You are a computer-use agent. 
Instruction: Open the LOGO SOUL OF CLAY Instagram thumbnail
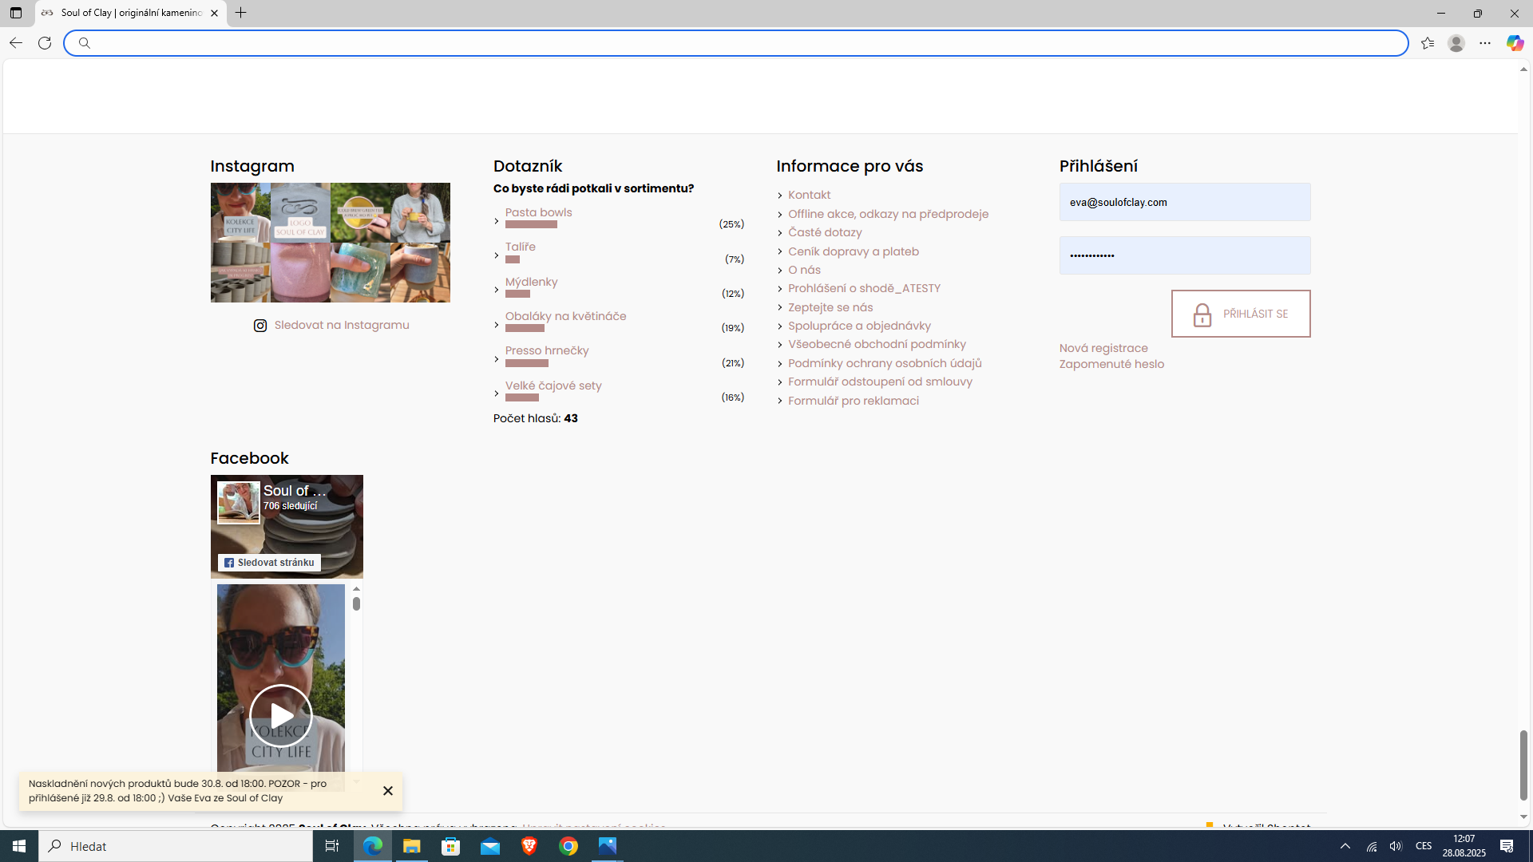click(x=300, y=212)
